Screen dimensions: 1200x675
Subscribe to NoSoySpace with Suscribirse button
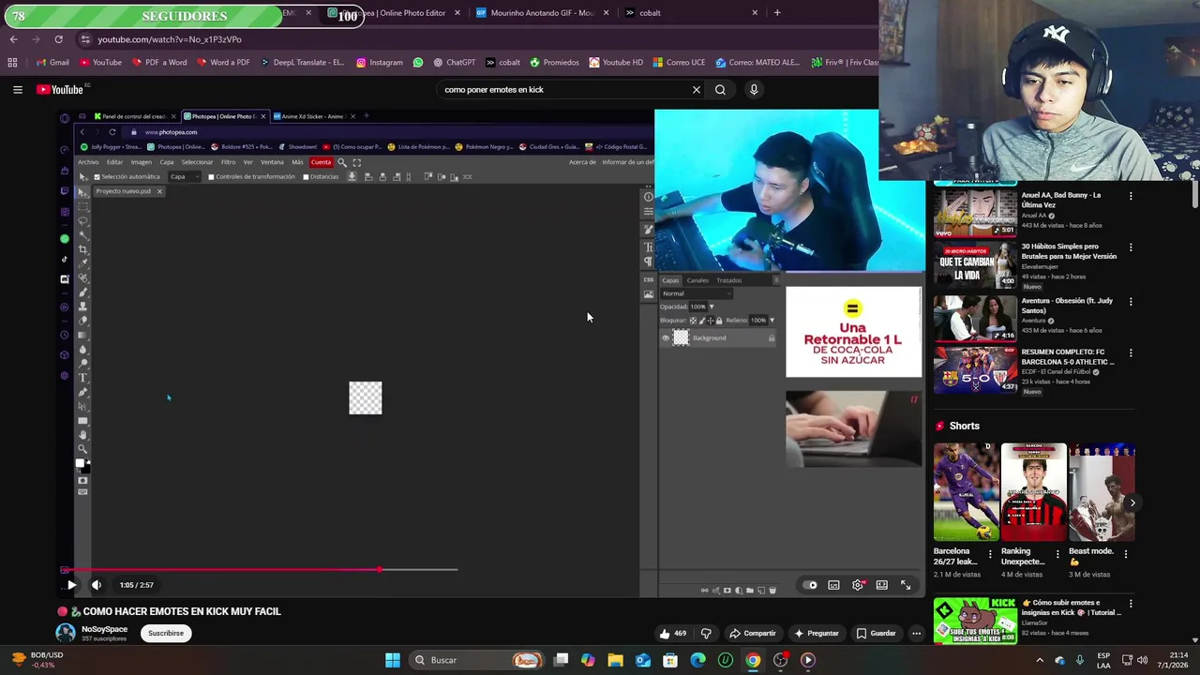coord(166,634)
